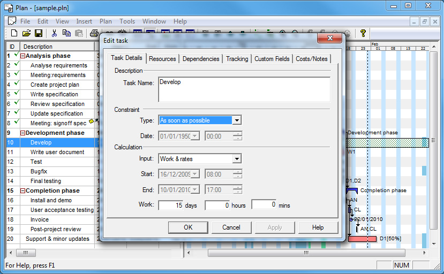Screen dimensions: 444x274
Task: Click the Cut scissors icon
Action: coord(54,33)
